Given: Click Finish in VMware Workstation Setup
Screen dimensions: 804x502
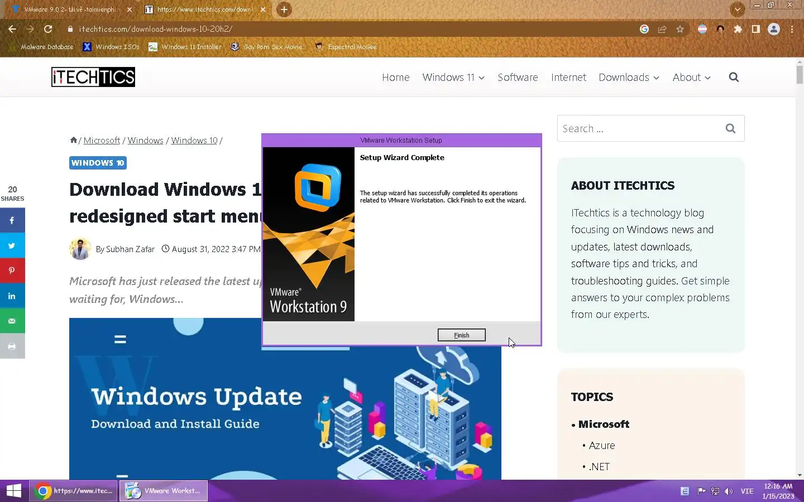Looking at the screenshot, I should (x=461, y=335).
